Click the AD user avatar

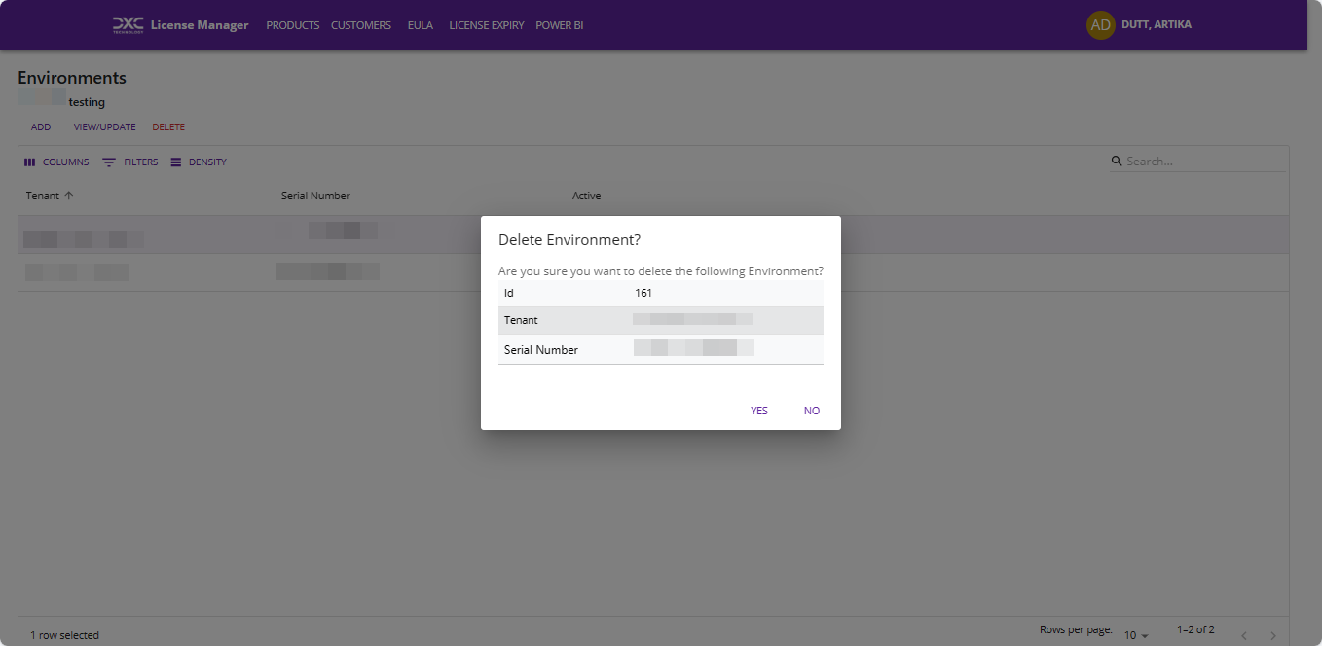tap(1100, 25)
